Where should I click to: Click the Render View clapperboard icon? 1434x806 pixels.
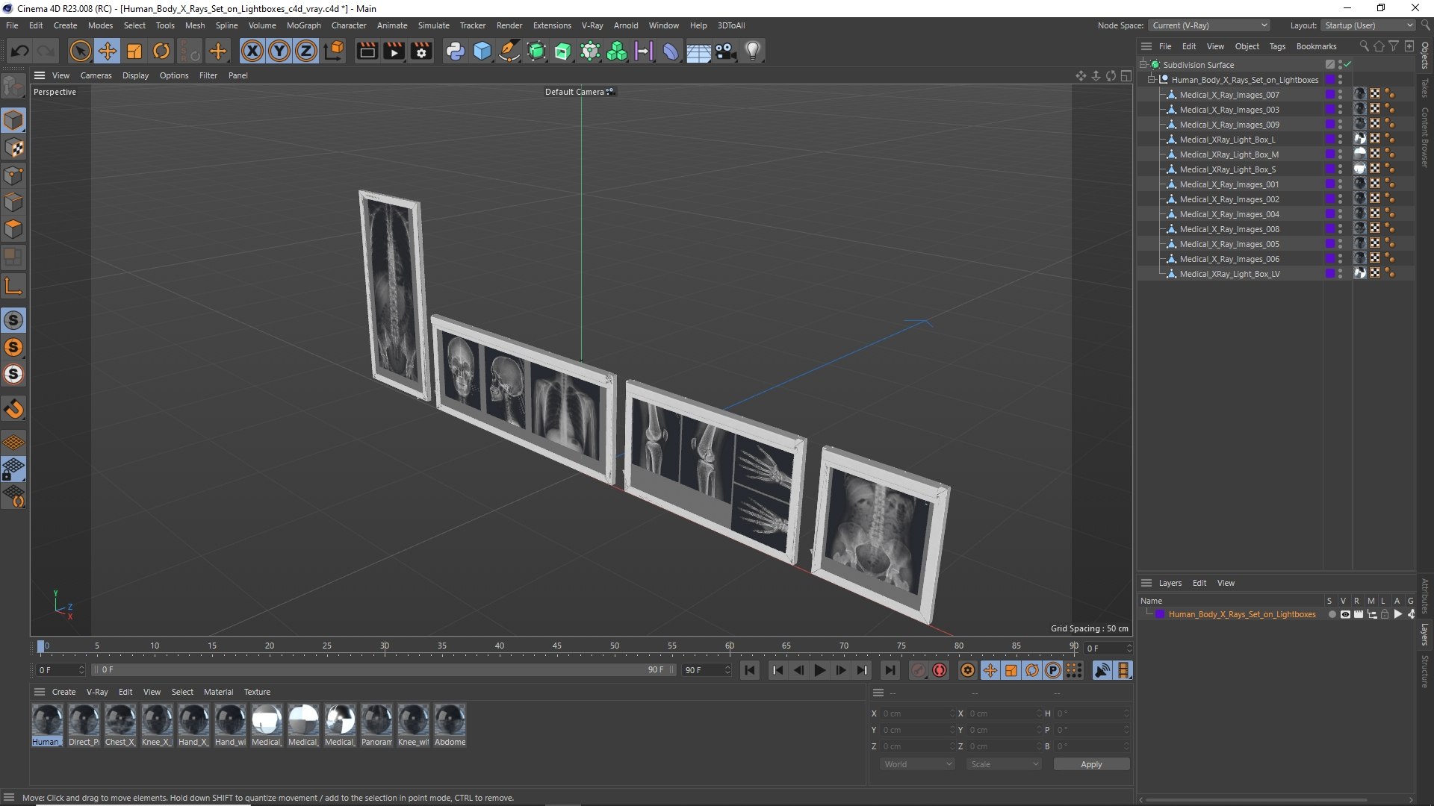pos(367,51)
